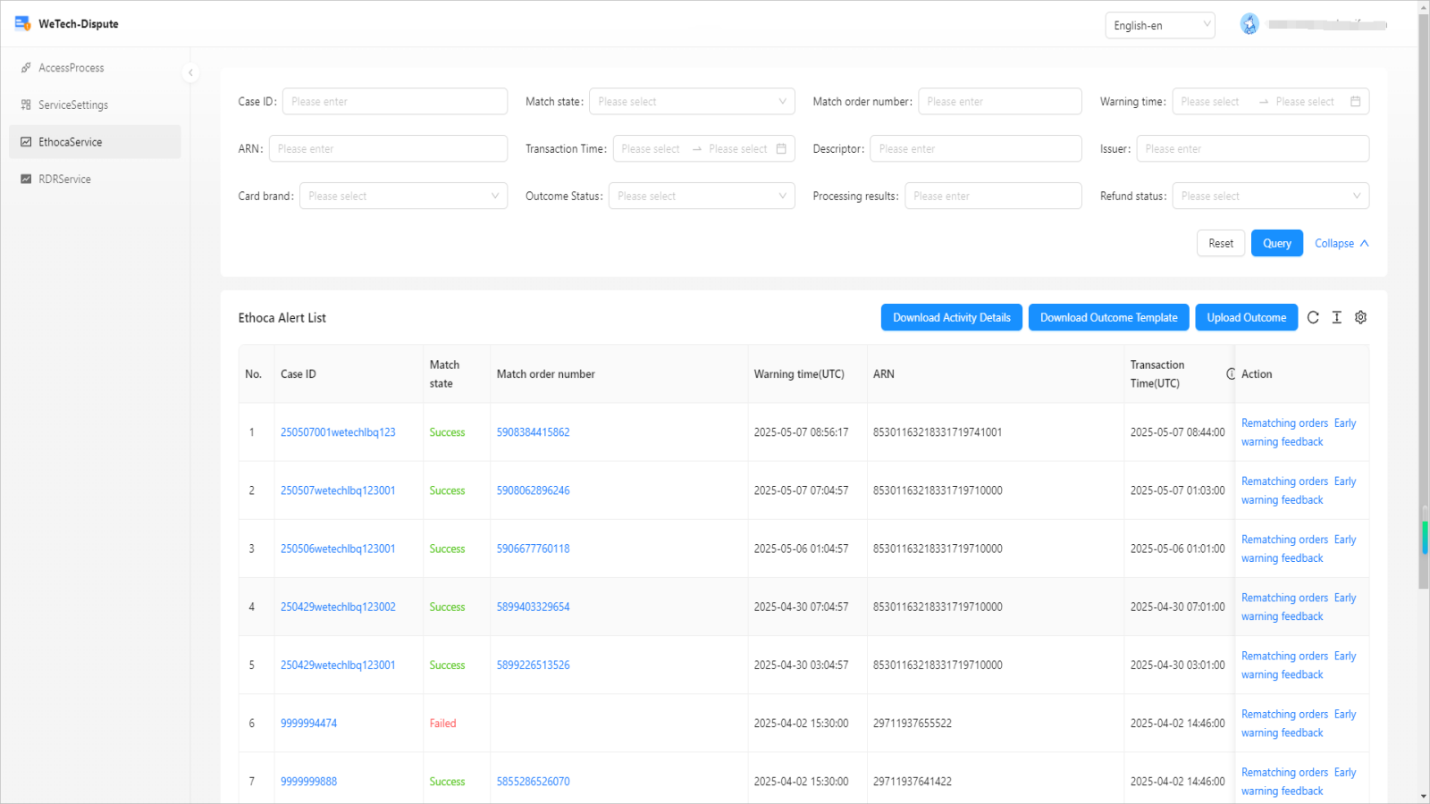Open the English-en language selector
Screen dimensions: 1430x804
(1159, 26)
